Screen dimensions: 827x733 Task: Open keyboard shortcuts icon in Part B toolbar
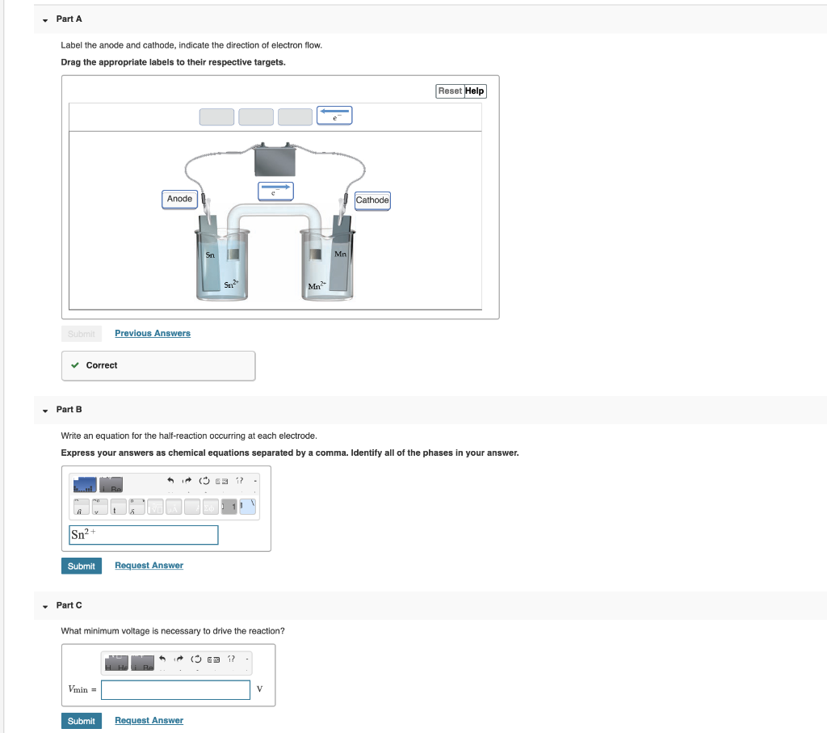click(x=221, y=481)
